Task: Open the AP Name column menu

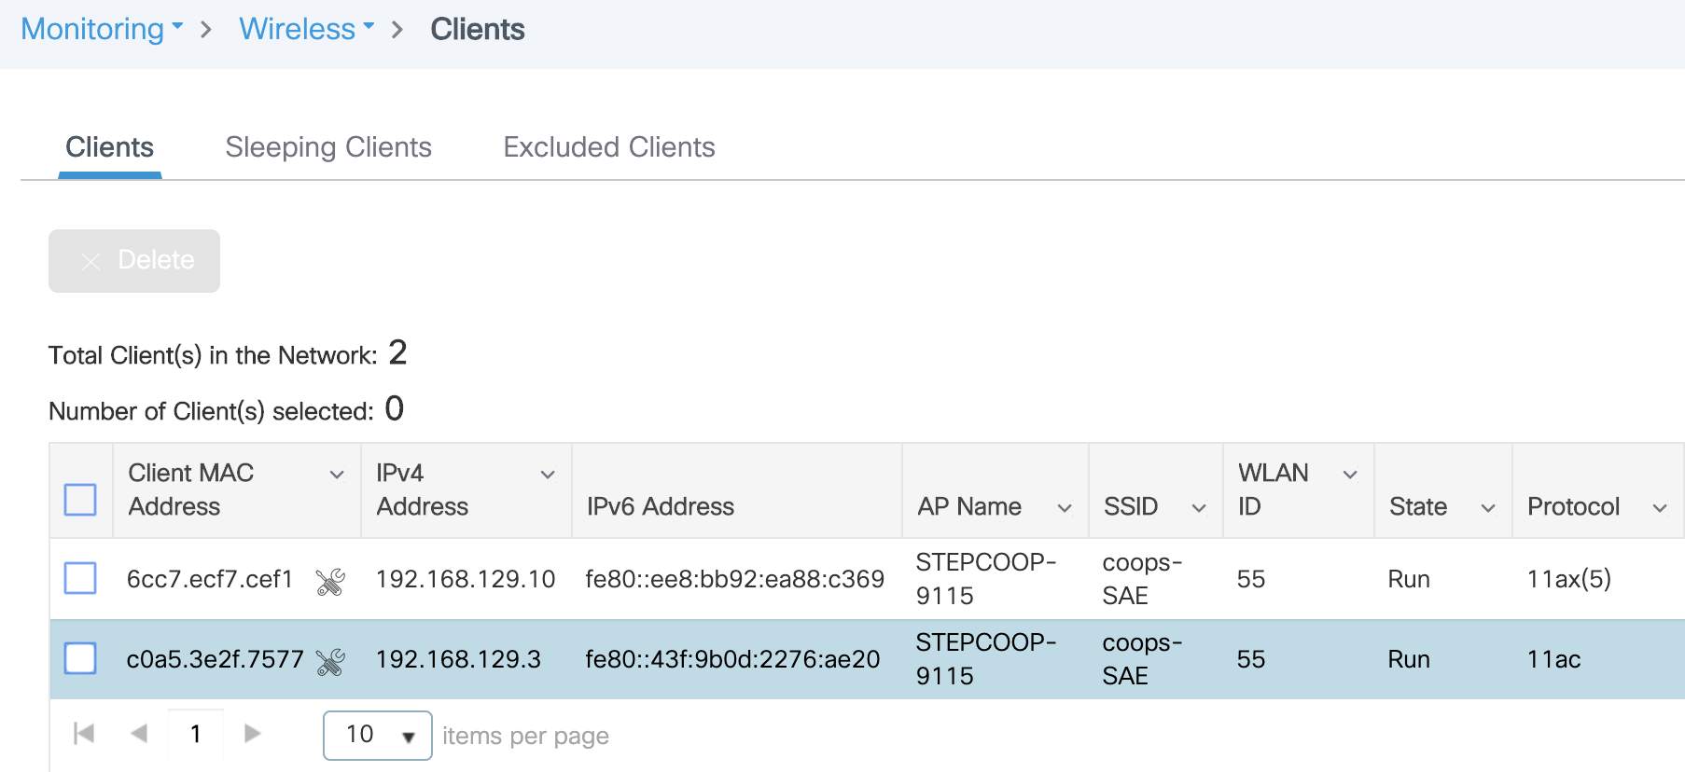Action: pos(1064,508)
